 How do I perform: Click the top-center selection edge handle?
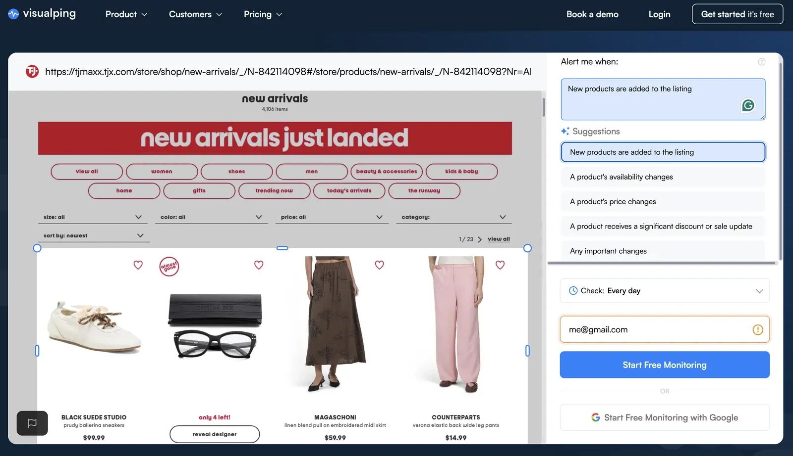283,248
